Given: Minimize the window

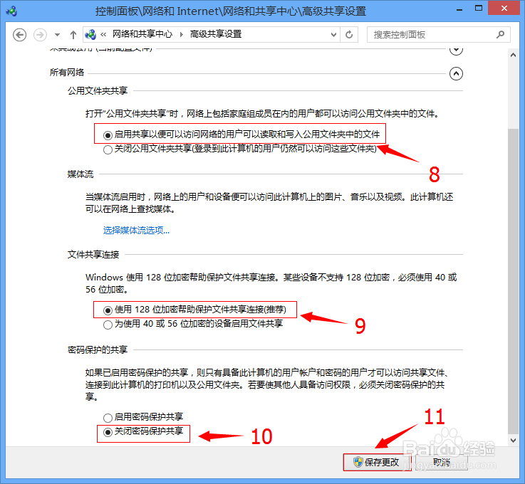Looking at the screenshot, I should click(x=459, y=9).
